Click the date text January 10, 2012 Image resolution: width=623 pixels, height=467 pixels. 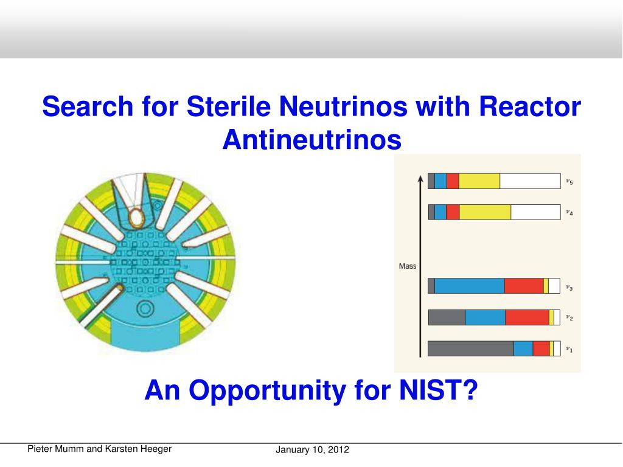point(314,449)
